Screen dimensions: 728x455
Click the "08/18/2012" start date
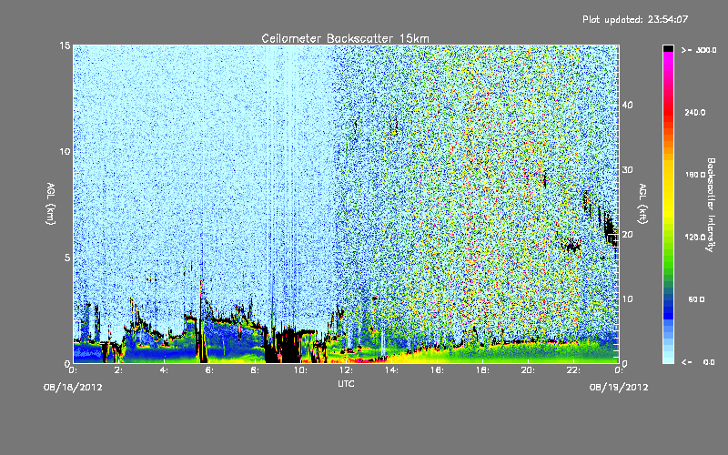(73, 388)
